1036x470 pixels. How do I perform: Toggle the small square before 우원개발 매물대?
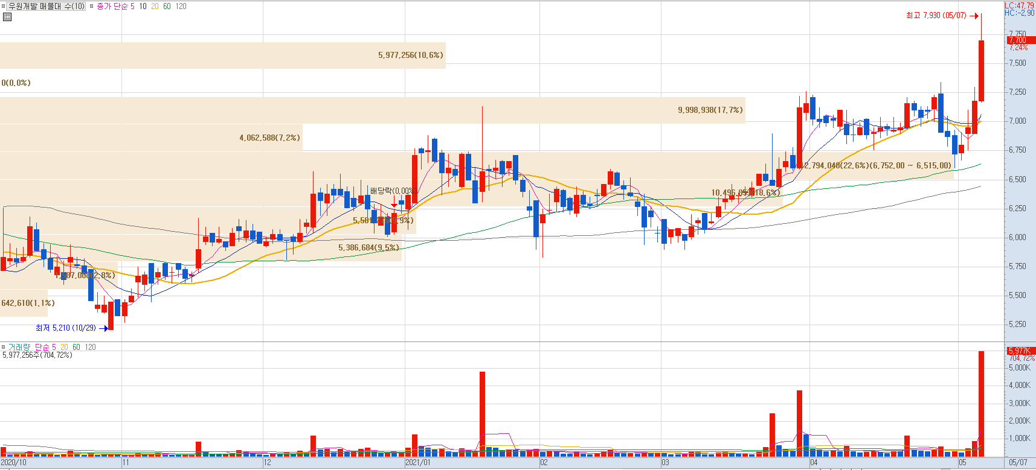tap(4, 6)
